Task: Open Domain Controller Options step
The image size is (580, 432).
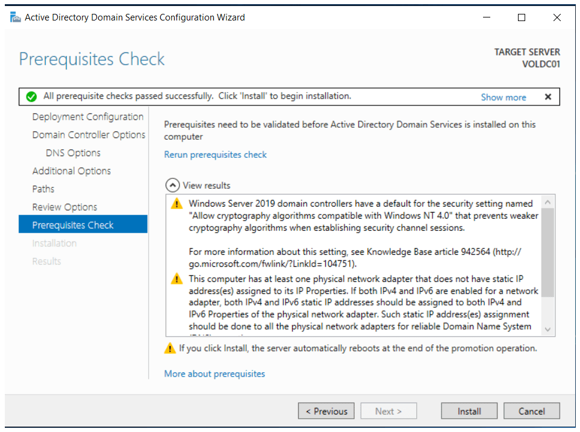Action: pos(89,135)
